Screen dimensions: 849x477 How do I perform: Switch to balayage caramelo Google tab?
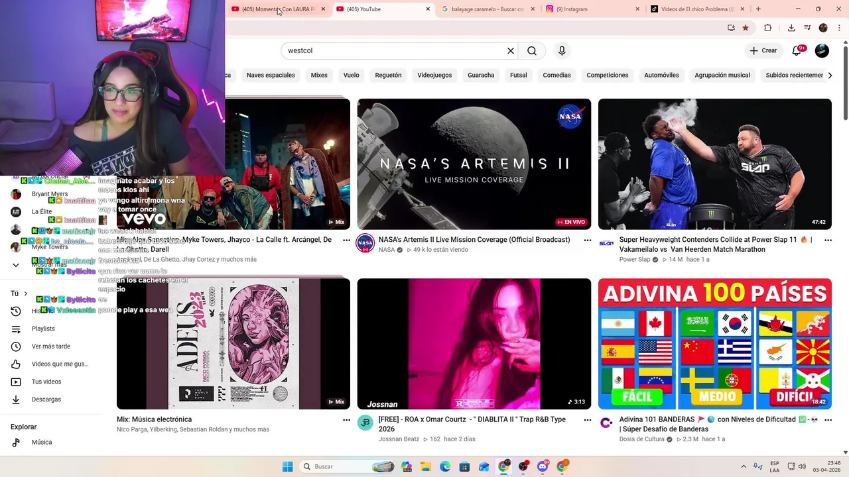tap(488, 9)
